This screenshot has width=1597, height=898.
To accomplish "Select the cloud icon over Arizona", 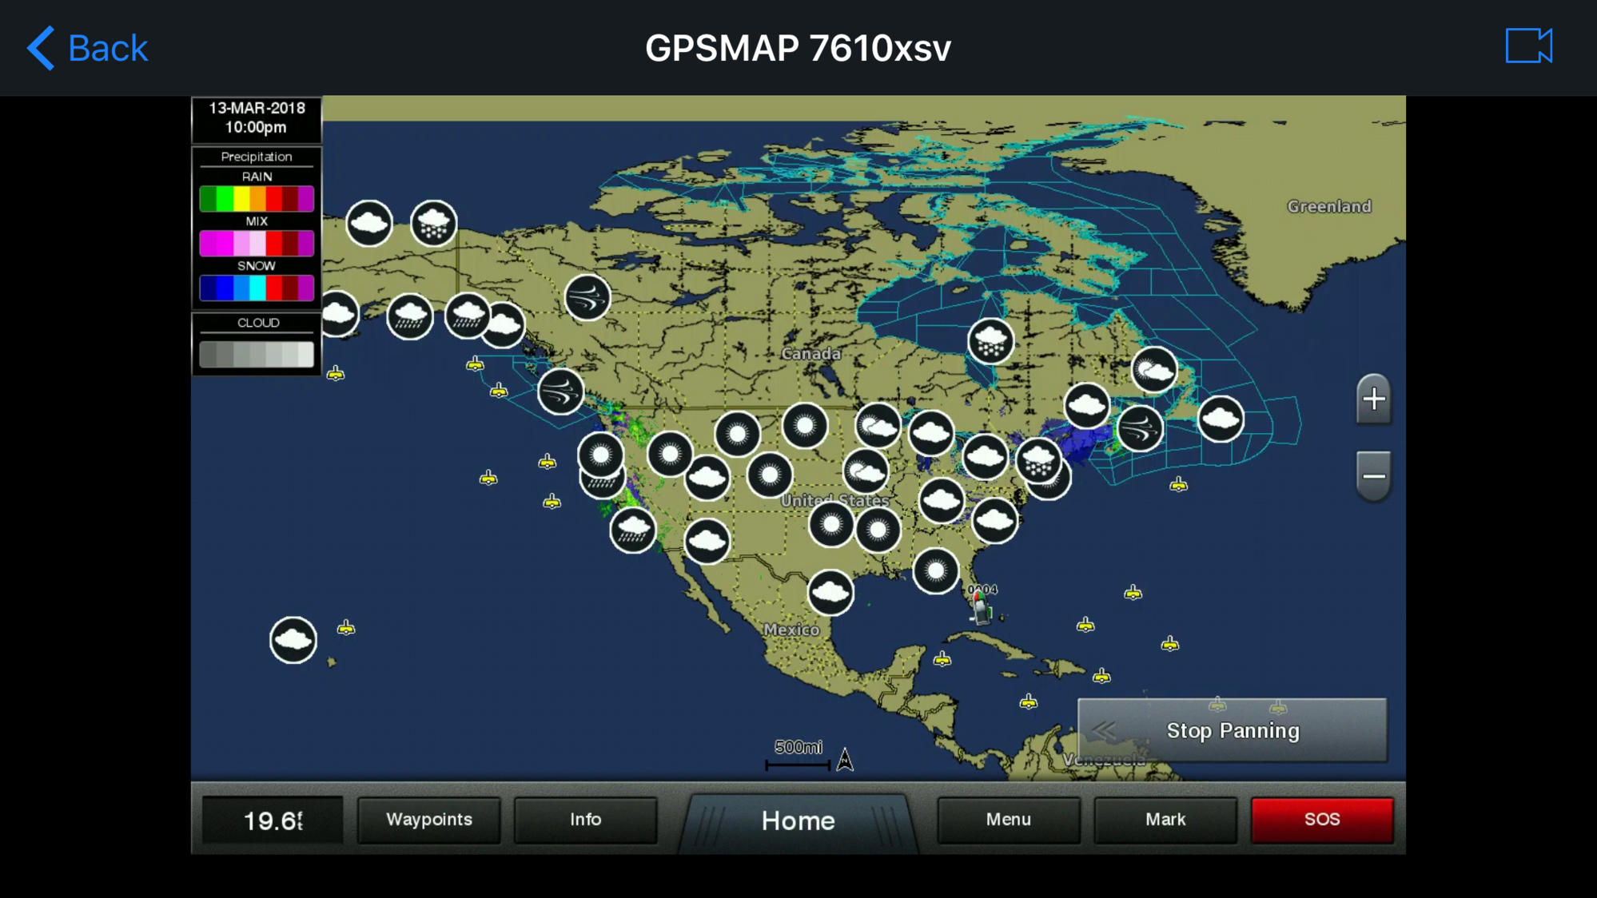I will [x=707, y=541].
